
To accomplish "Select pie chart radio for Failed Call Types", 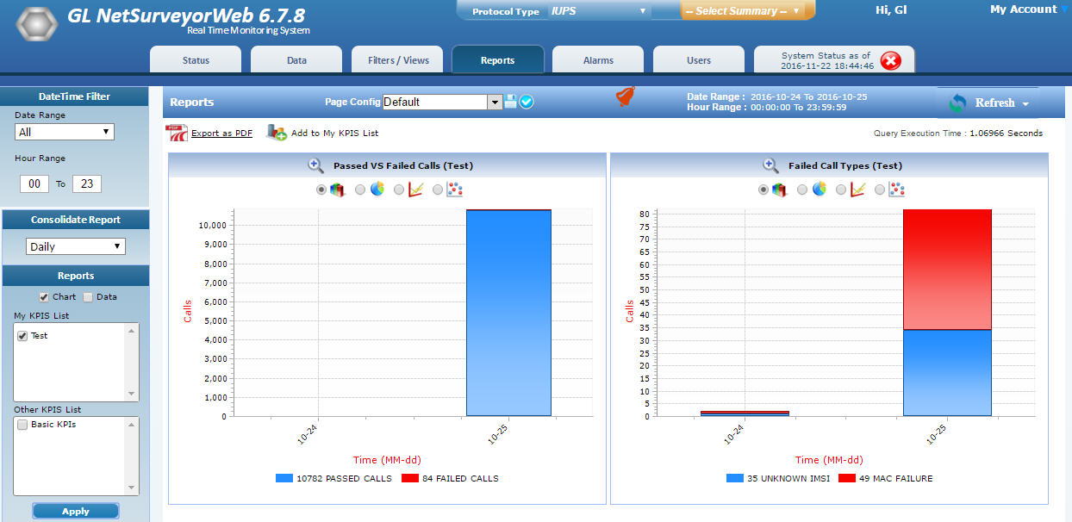I will tap(802, 190).
